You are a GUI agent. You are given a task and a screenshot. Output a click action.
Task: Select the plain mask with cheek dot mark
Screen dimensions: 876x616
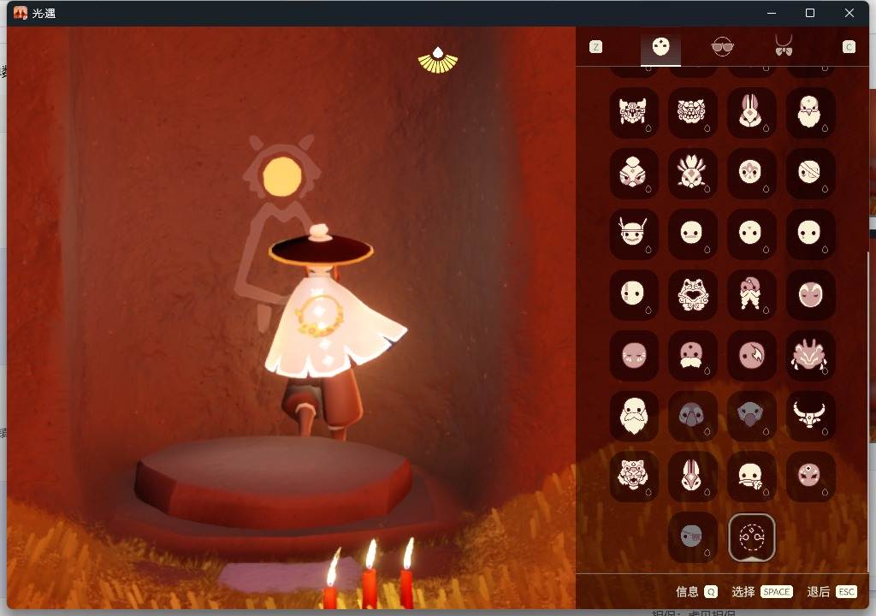coord(809,233)
